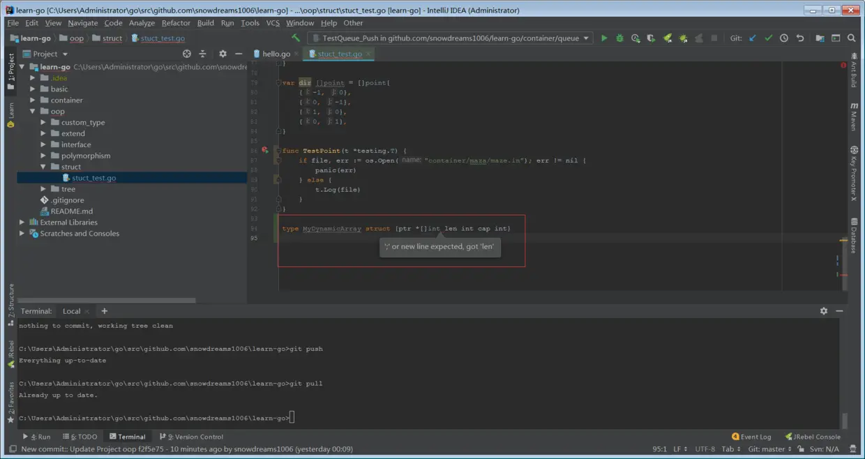The width and height of the screenshot is (865, 459).
Task: Toggle the Database tool window
Action: [854, 236]
